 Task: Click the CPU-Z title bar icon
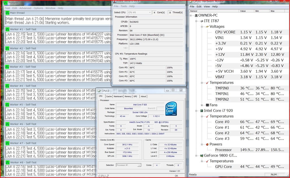[x=99, y=91]
